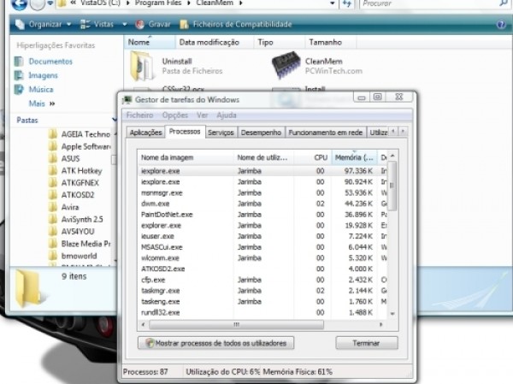Collapse the Pastas panel arrow
Screen dimensions: 513x384
116,121
